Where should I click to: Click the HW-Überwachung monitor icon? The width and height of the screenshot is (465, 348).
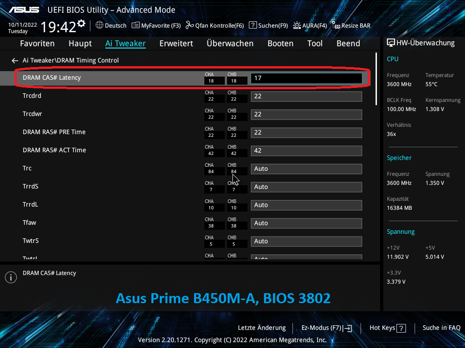(391, 43)
